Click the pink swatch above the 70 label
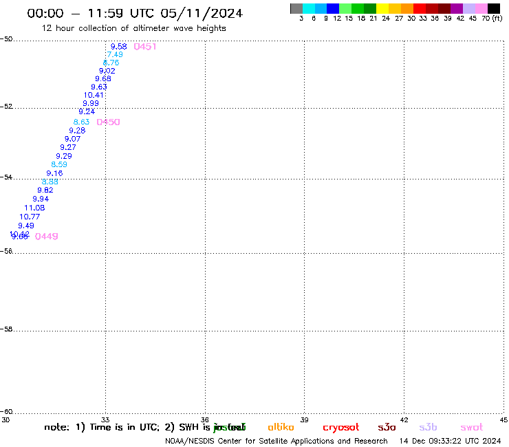 click(x=481, y=8)
